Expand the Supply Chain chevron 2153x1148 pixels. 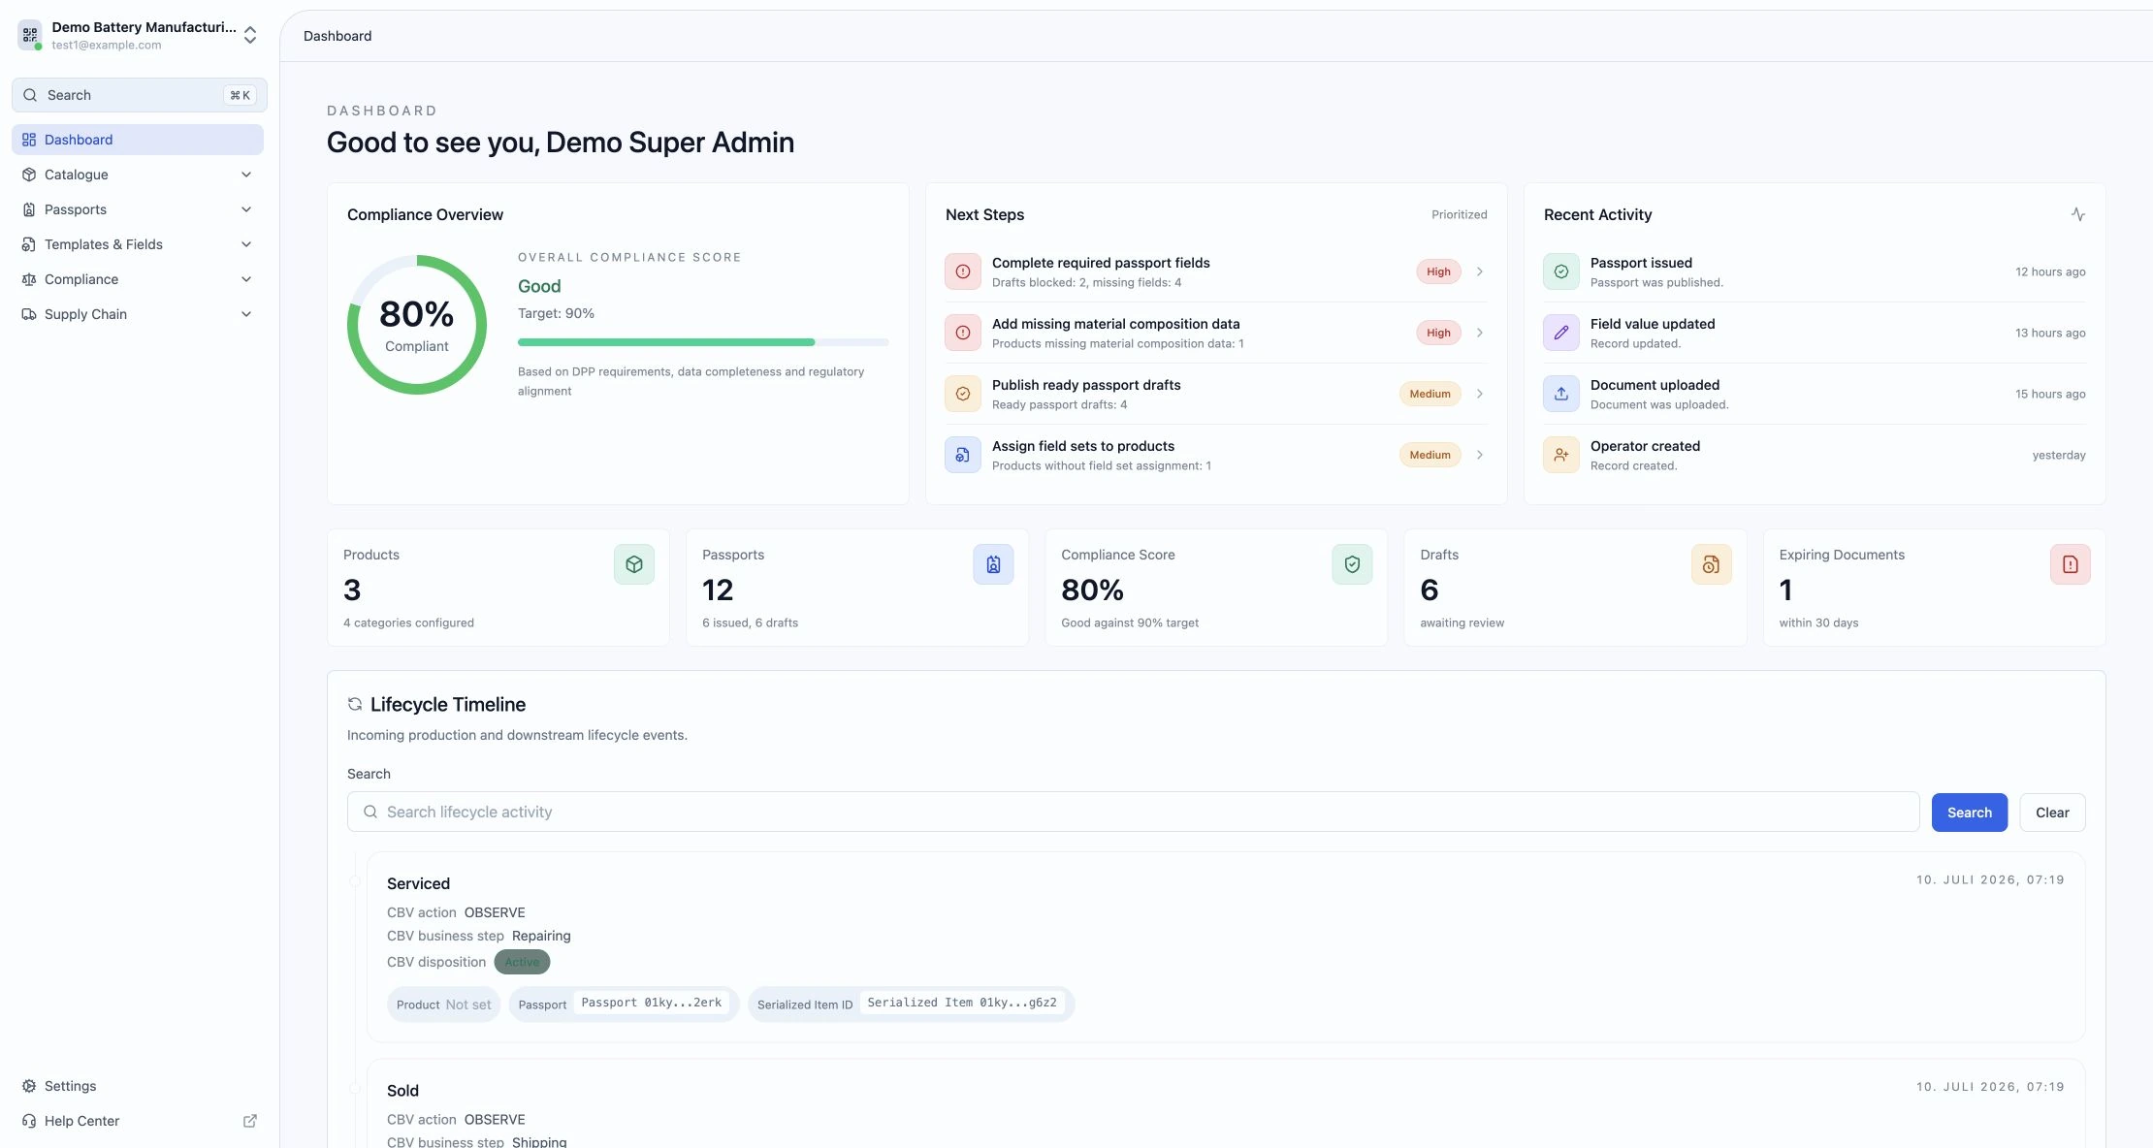(x=246, y=314)
